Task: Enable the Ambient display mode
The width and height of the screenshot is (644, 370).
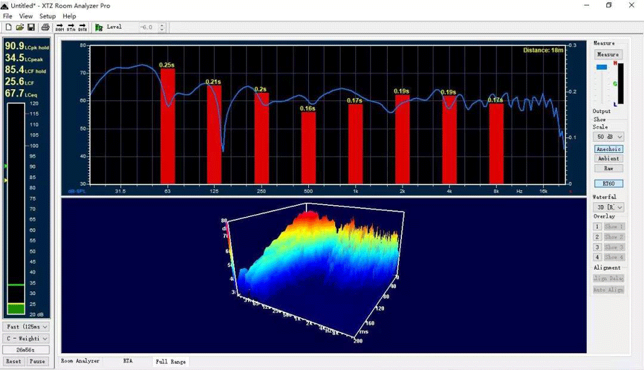Action: tap(608, 158)
